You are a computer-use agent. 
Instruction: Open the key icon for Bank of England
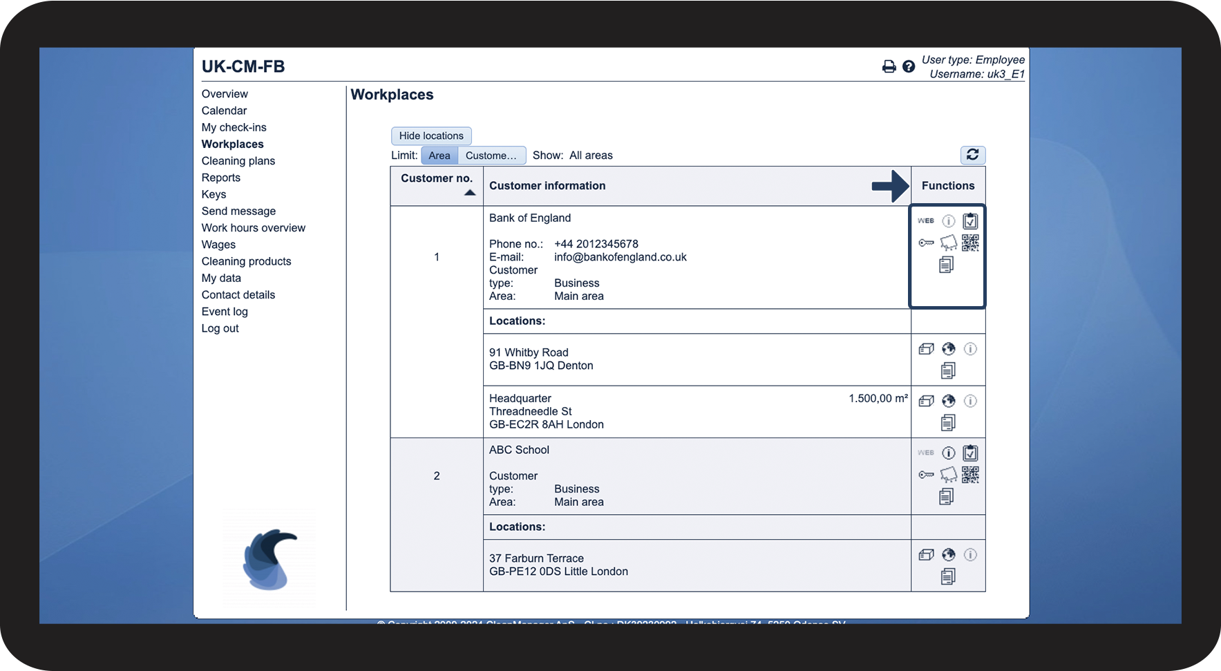(926, 243)
